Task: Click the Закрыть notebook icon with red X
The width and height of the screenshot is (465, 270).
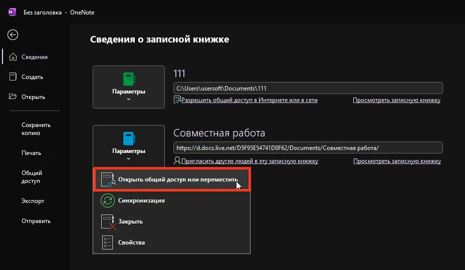Action: [107, 221]
